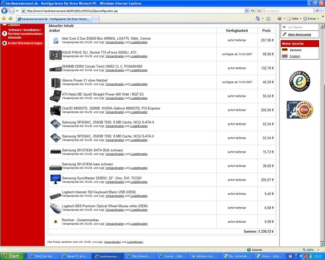Click the Xilence Power X1 case image
Image resolution: width=325 pixels, height=260 pixels.
point(56,83)
